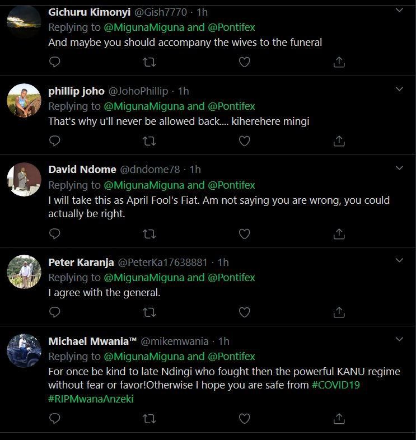The width and height of the screenshot is (416, 440).
Task: Open the #COVID19 hashtag link
Action: coord(335,385)
